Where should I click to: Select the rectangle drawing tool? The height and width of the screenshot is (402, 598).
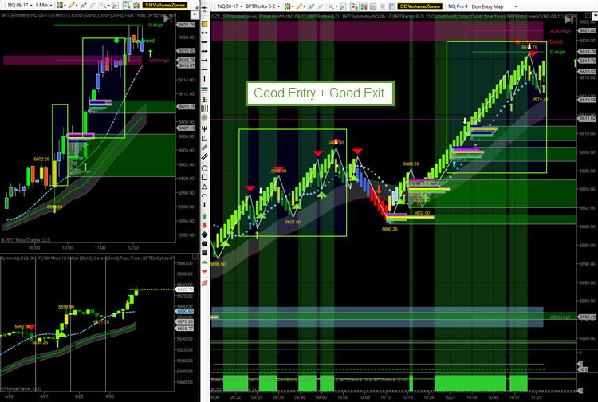point(204,177)
